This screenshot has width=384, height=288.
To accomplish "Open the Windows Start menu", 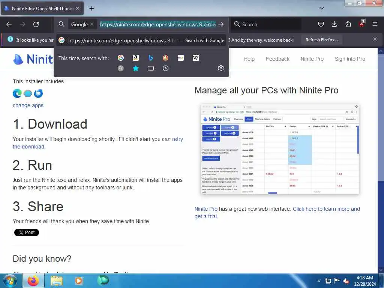I will (10, 280).
